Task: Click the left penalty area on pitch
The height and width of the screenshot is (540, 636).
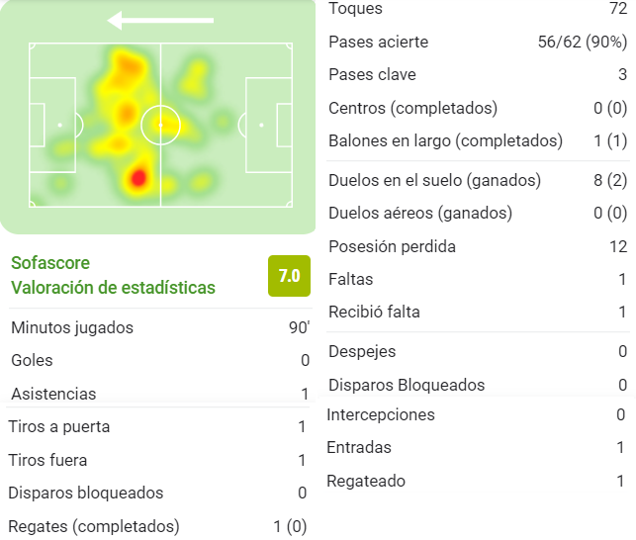Action: tap(52, 125)
